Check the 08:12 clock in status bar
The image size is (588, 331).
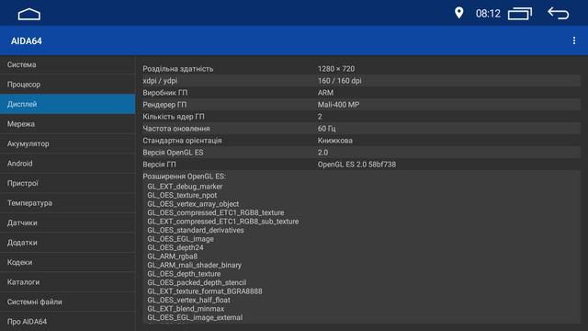click(x=488, y=14)
